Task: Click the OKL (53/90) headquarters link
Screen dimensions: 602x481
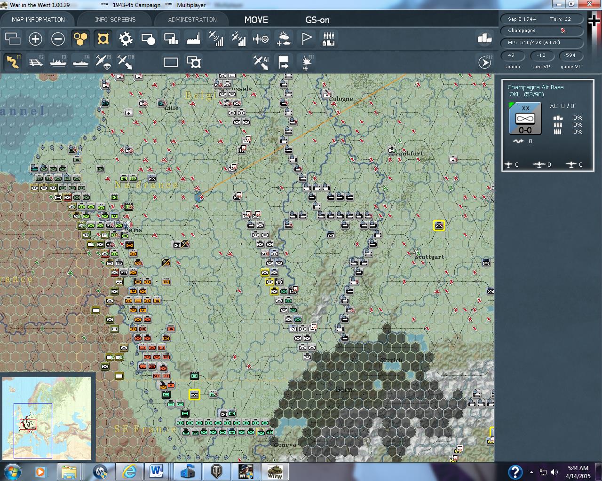Action: tap(526, 94)
